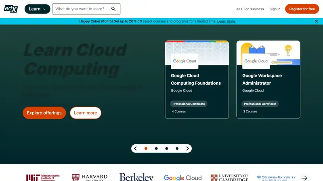Click the Sign In link

(x=275, y=9)
